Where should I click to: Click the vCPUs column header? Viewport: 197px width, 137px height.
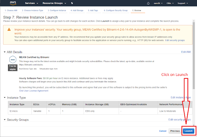(54, 104)
